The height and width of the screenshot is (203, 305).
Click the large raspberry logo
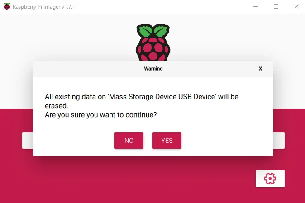click(x=153, y=42)
